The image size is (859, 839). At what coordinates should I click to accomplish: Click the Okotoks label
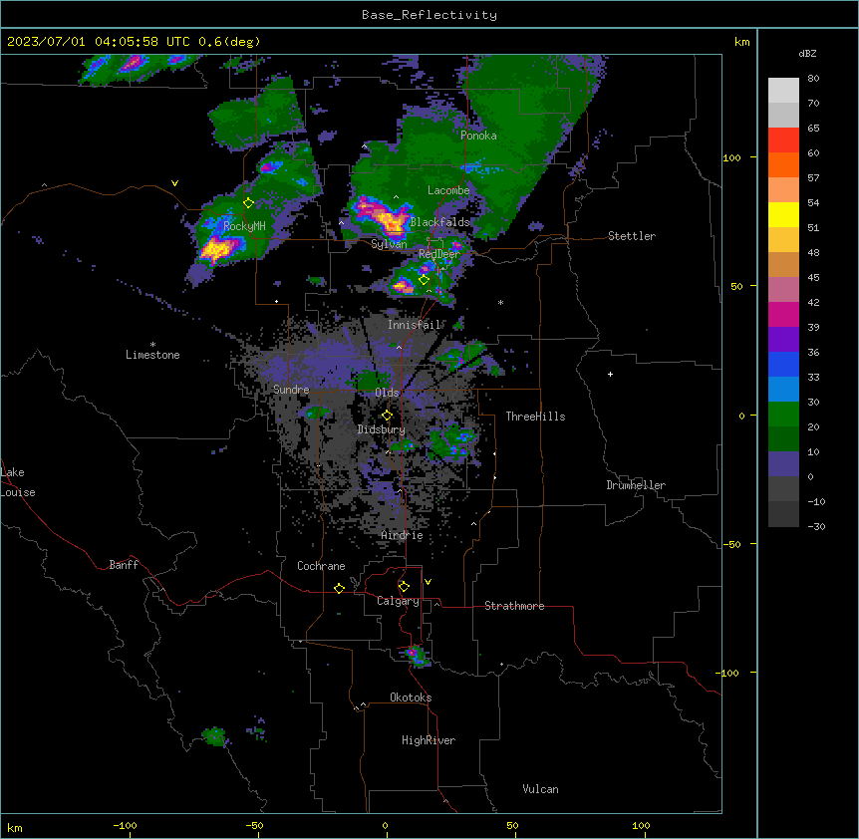pyautogui.click(x=411, y=698)
